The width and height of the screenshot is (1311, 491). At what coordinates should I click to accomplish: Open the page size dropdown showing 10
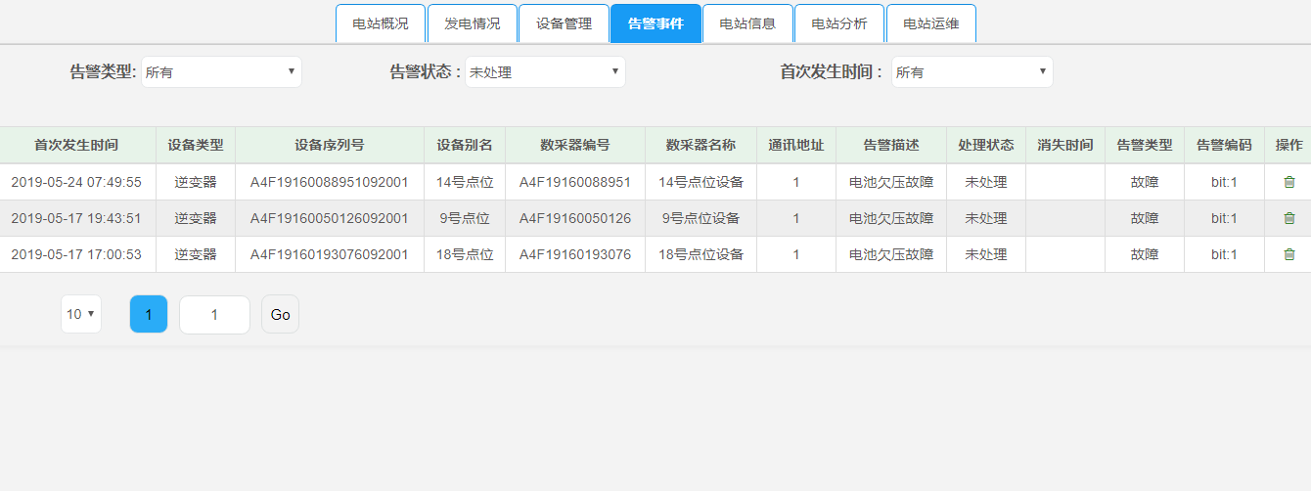pos(81,314)
